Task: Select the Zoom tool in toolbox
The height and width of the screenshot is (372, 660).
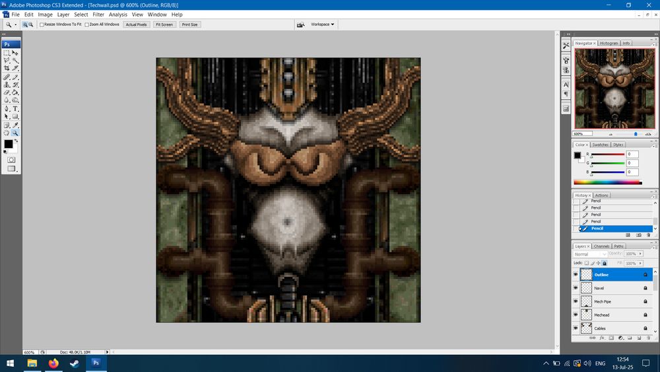Action: (15, 133)
